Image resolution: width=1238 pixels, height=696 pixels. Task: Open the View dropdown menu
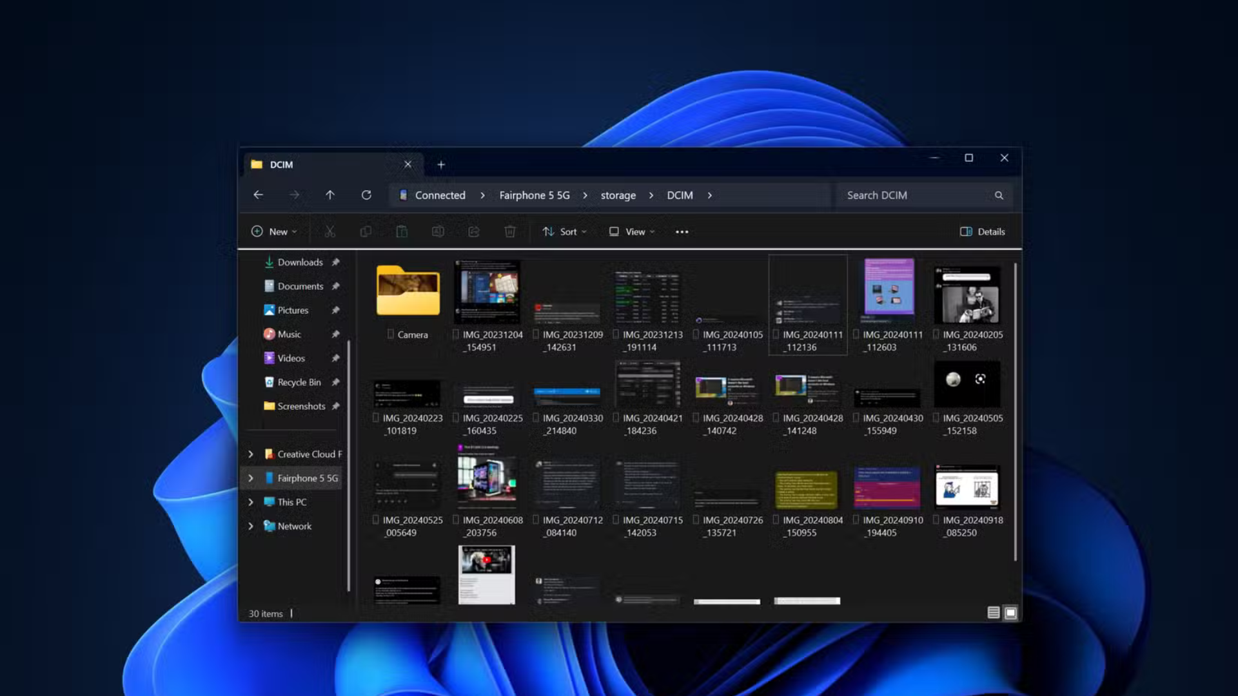coord(631,231)
